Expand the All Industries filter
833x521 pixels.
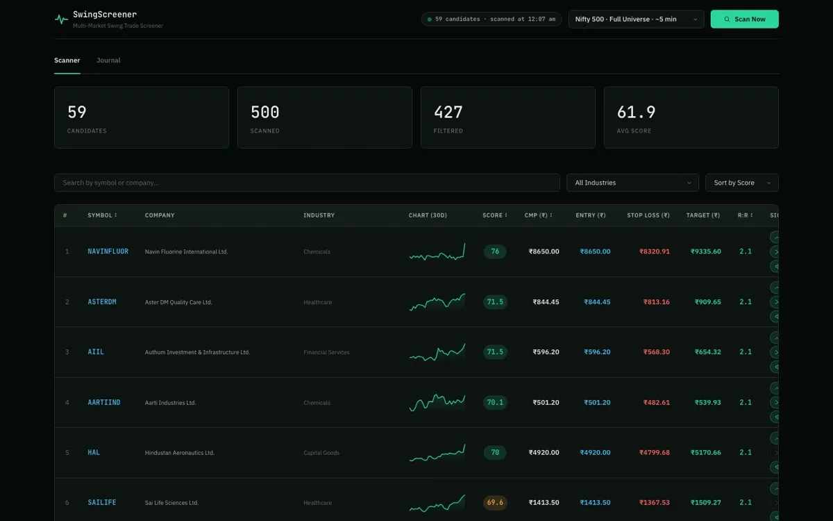click(x=632, y=183)
